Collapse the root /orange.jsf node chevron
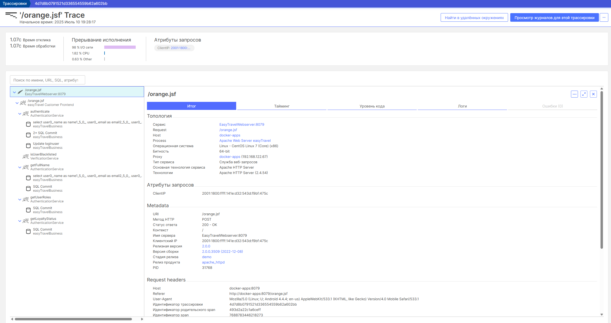Screen dimensions: 611x323 click(x=14, y=92)
